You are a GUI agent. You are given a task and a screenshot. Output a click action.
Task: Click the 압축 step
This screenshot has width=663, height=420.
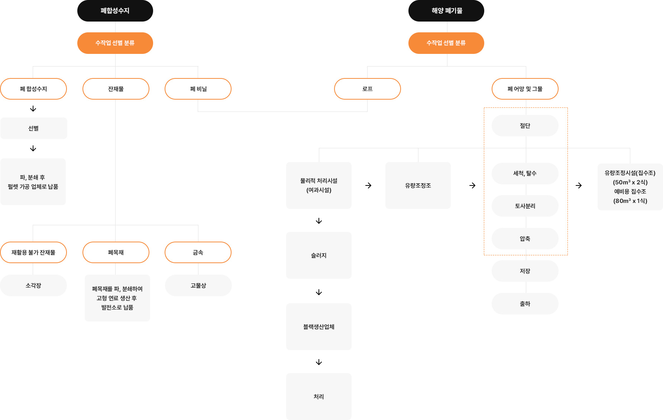[525, 239]
